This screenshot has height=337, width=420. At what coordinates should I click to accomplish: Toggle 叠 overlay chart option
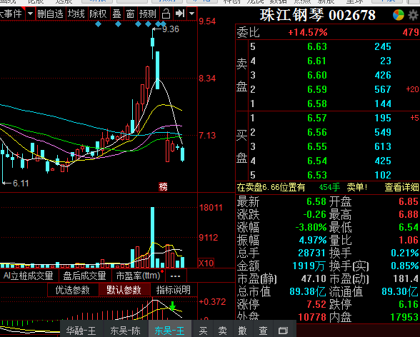pyautogui.click(x=117, y=14)
